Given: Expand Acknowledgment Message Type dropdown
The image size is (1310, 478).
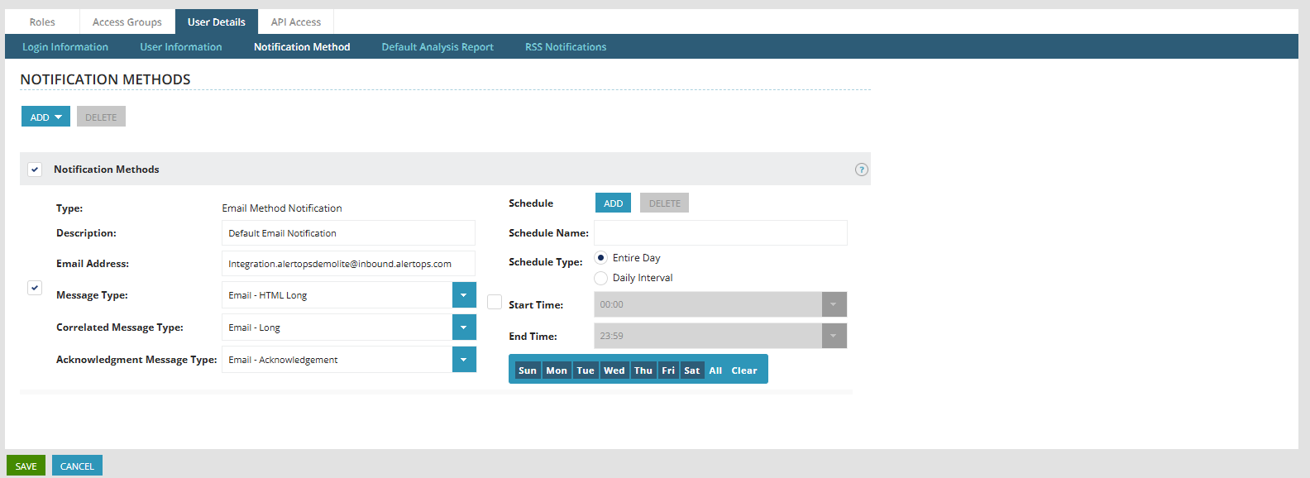Looking at the screenshot, I should (463, 360).
